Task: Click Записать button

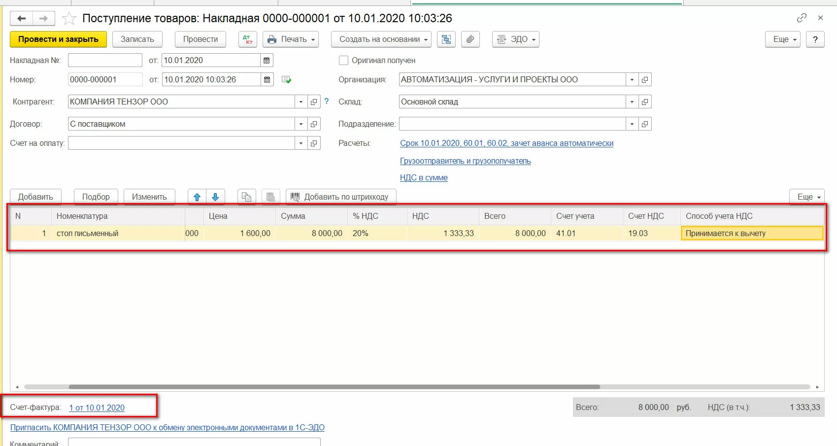Action: (137, 39)
